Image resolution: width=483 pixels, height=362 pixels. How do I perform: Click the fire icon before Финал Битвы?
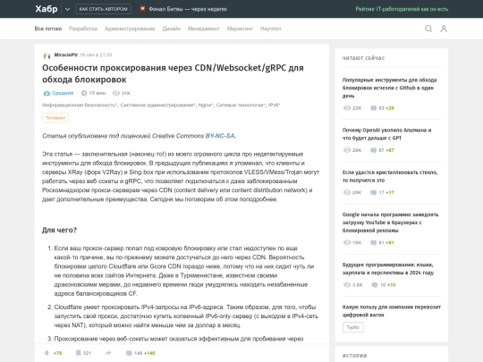(142, 9)
